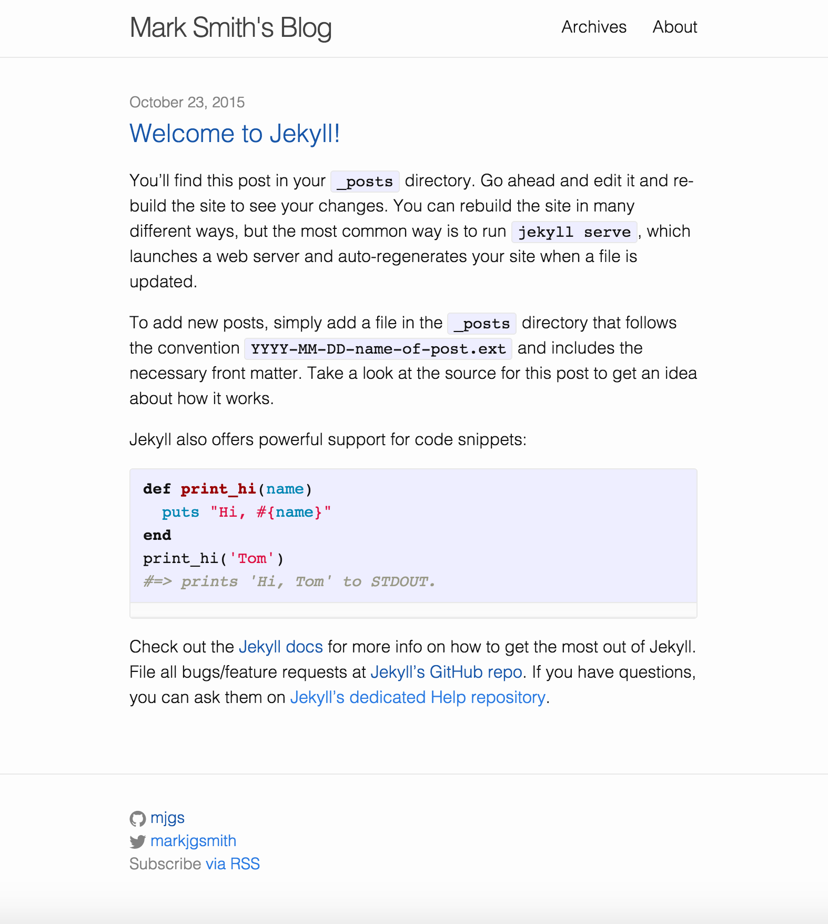Click the horizontal scrollbar under the code block

413,610
